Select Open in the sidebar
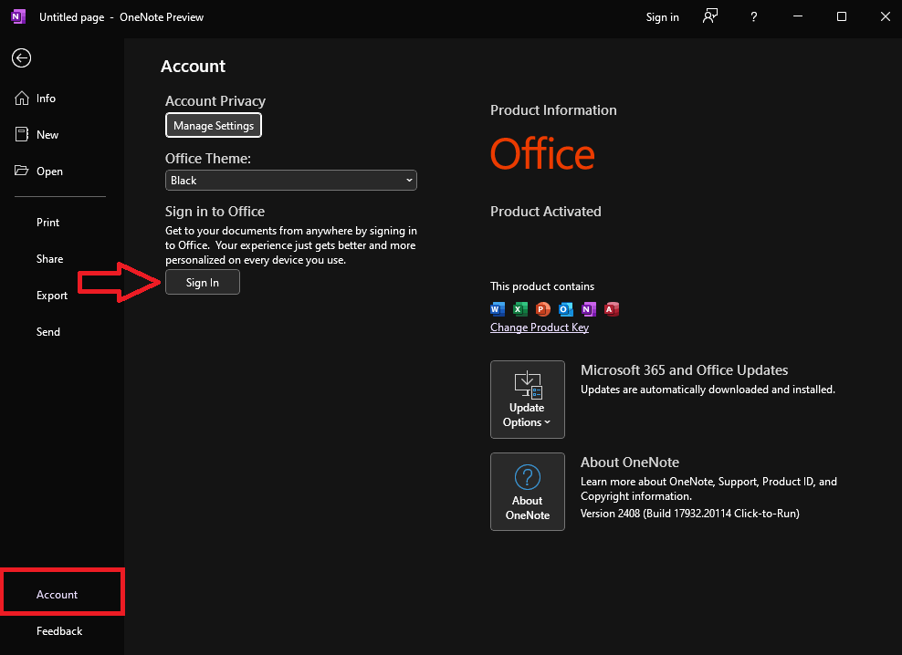This screenshot has height=655, width=902. point(62,172)
